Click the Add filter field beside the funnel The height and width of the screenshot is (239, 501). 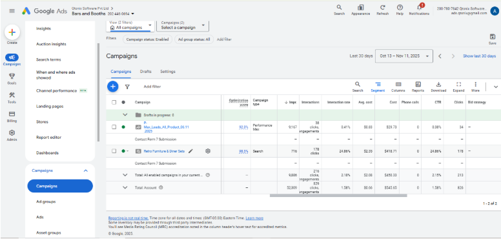pyautogui.click(x=152, y=87)
